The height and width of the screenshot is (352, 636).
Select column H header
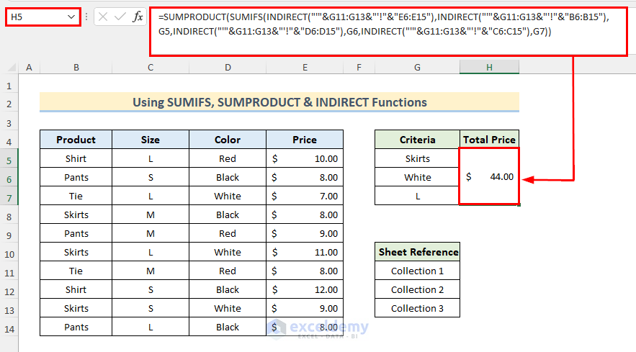click(x=489, y=68)
